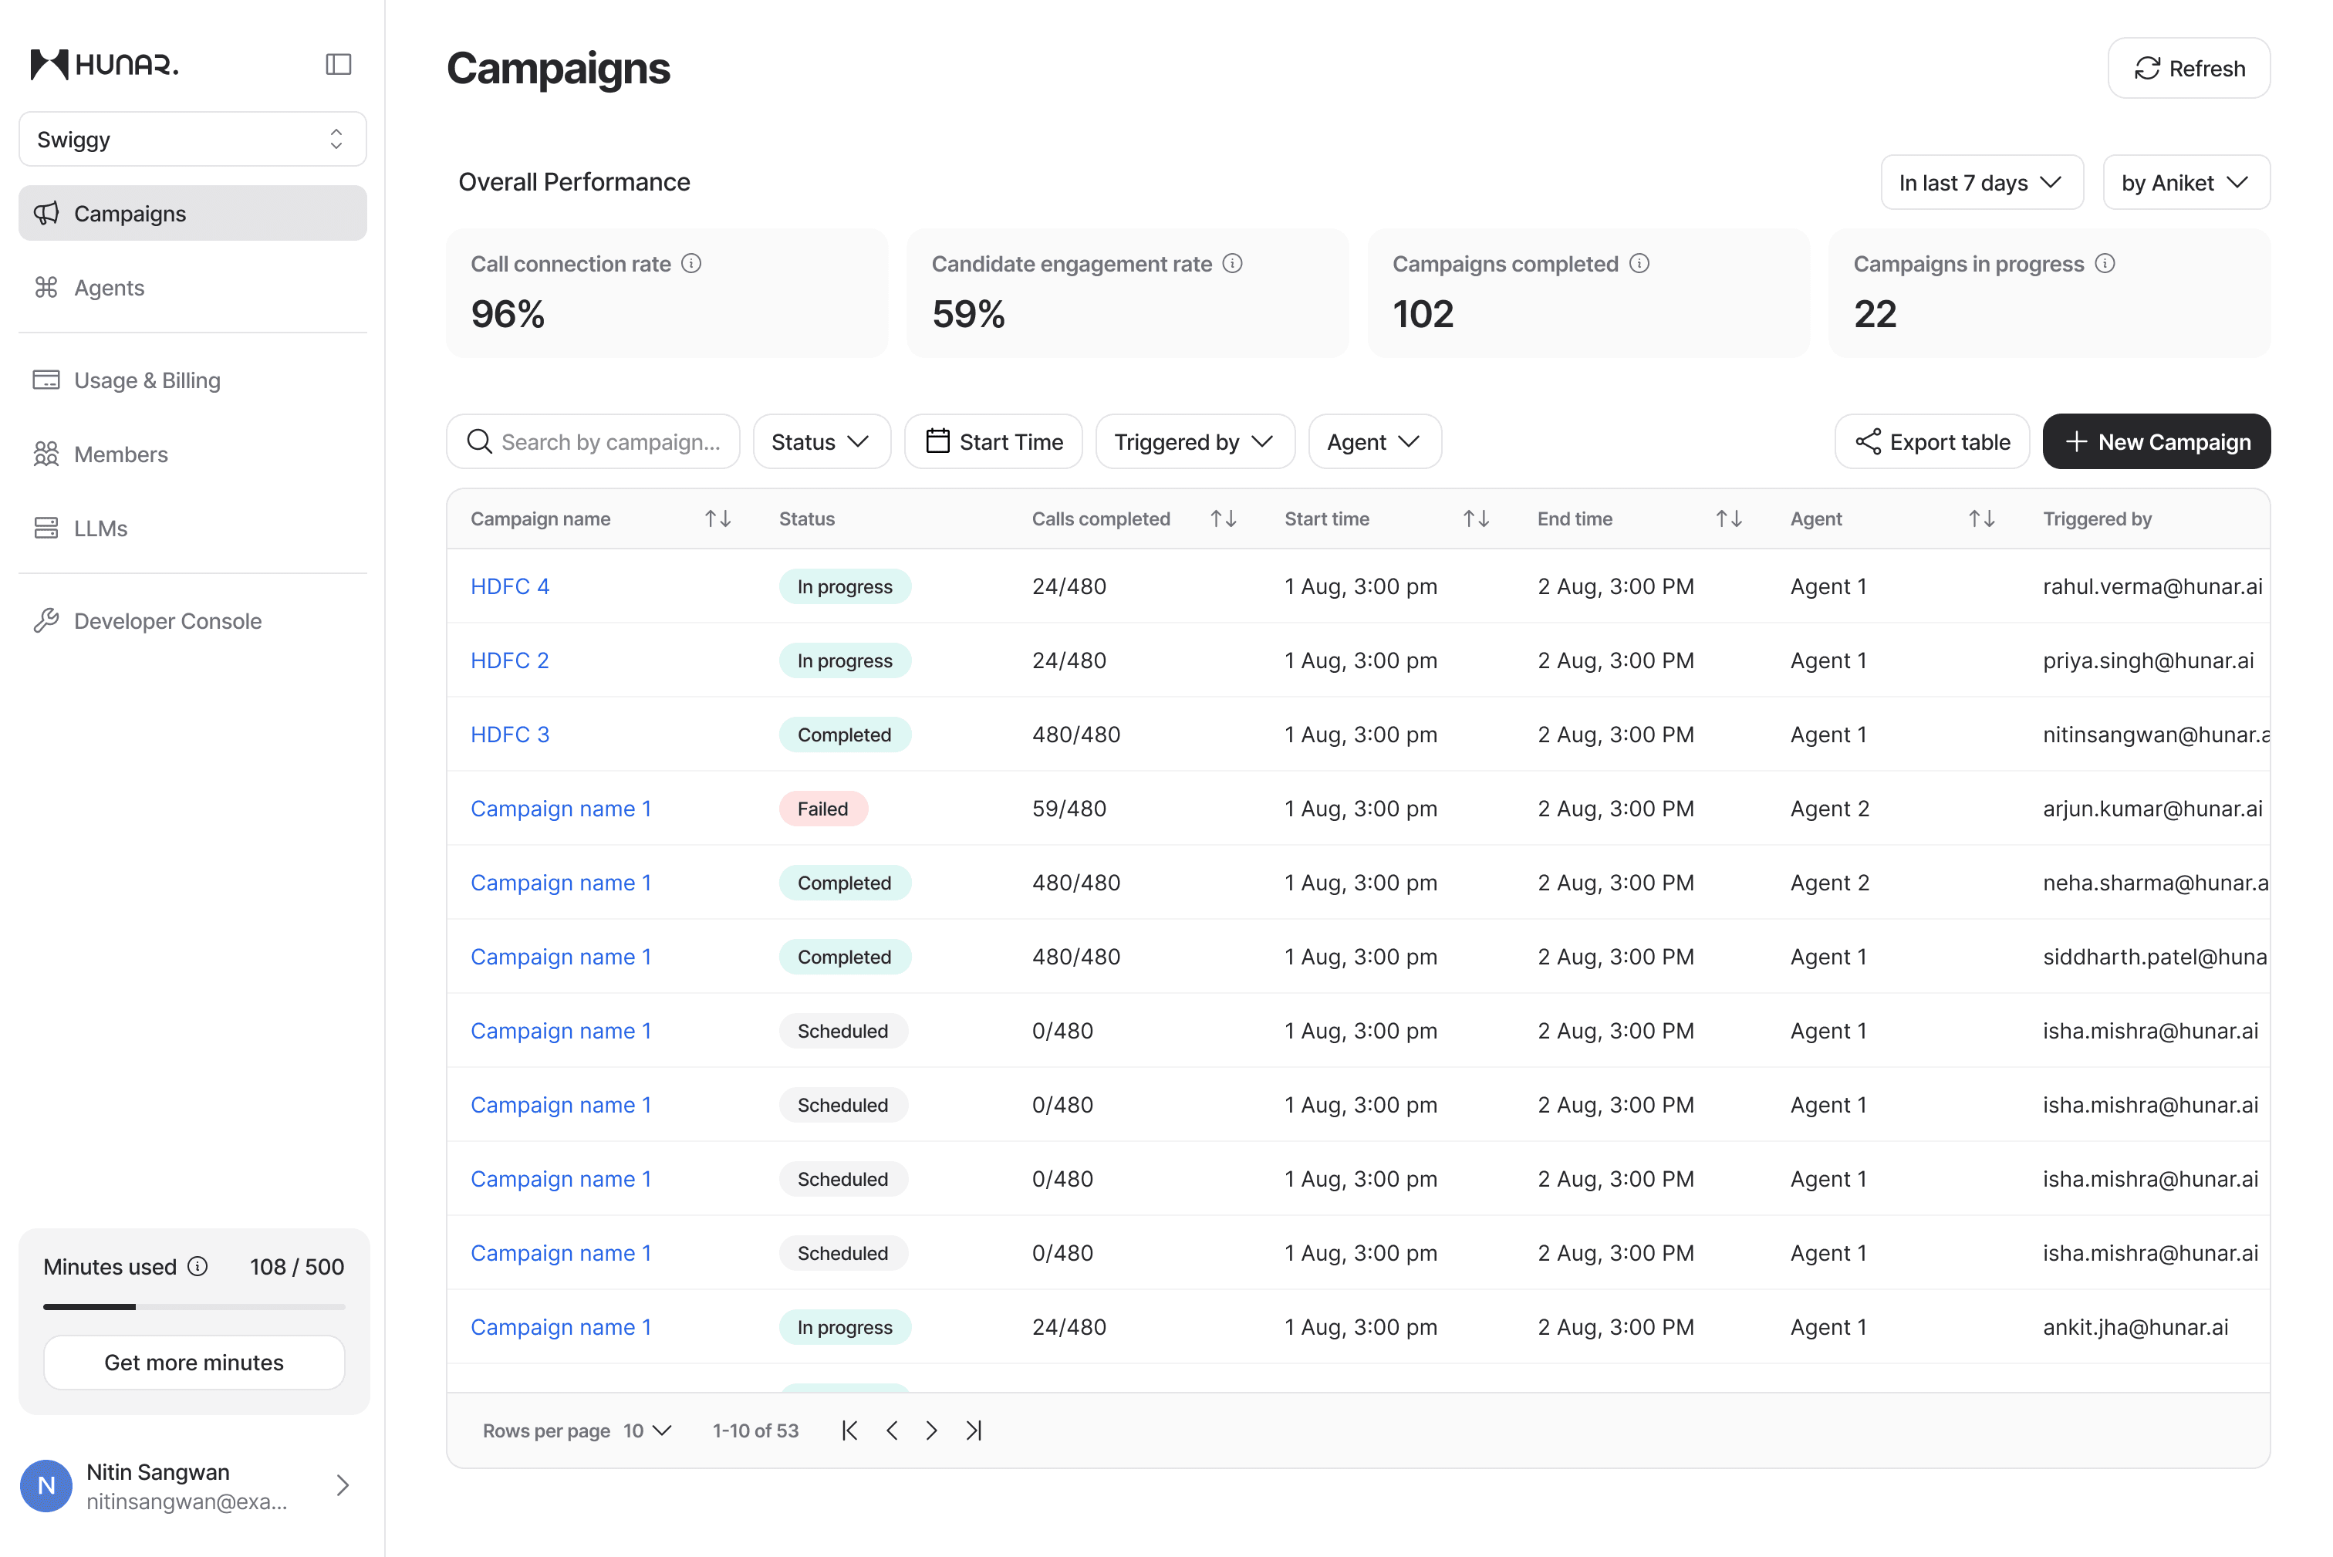Focus the Search by campaign field
This screenshot has height=1557, width=2333.
pyautogui.click(x=609, y=442)
